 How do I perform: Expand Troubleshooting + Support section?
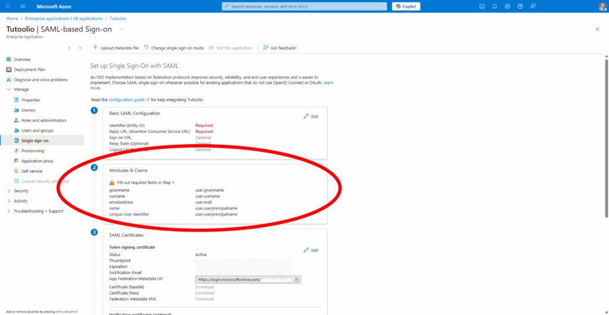click(x=8, y=211)
